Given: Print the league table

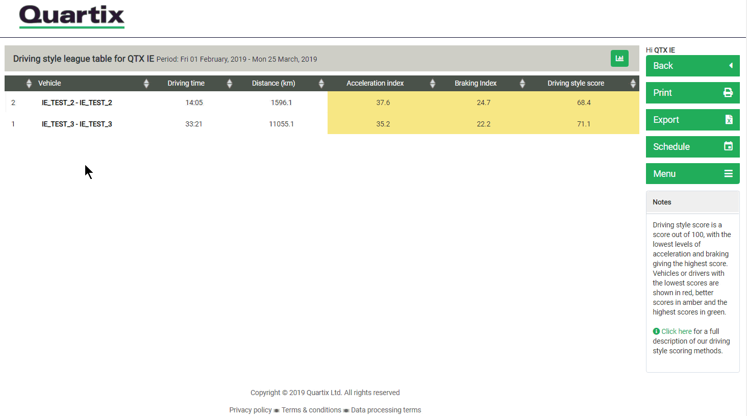Looking at the screenshot, I should (692, 93).
